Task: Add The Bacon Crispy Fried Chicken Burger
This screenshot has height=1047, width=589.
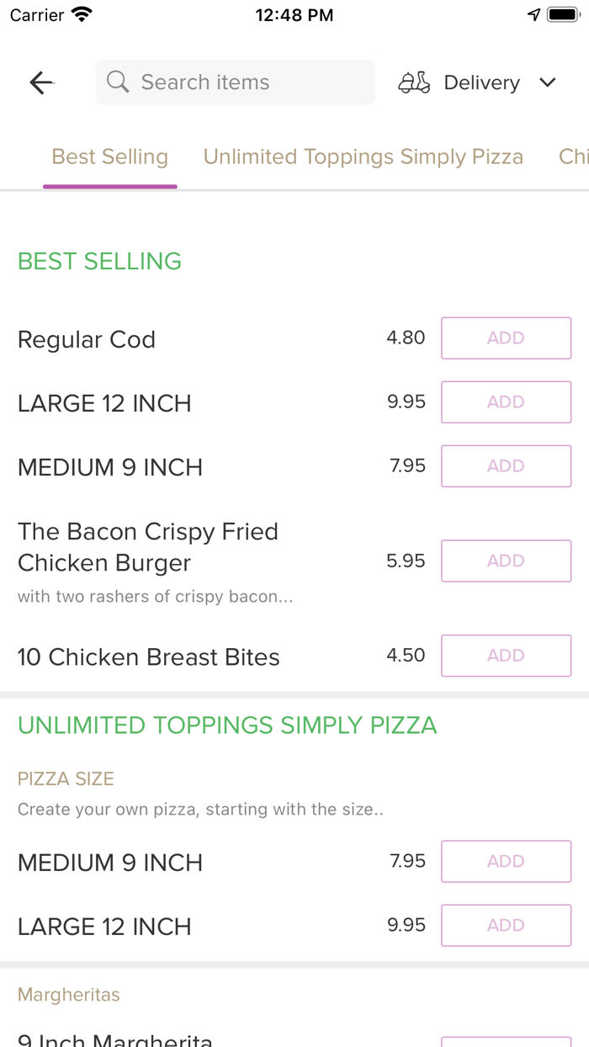Action: [506, 561]
